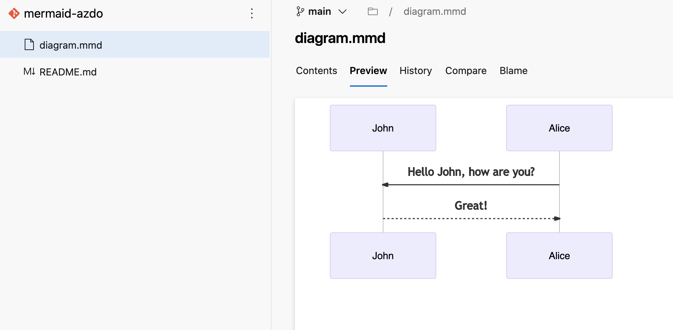Click the top John actor box
This screenshot has width=673, height=330.
coord(383,128)
